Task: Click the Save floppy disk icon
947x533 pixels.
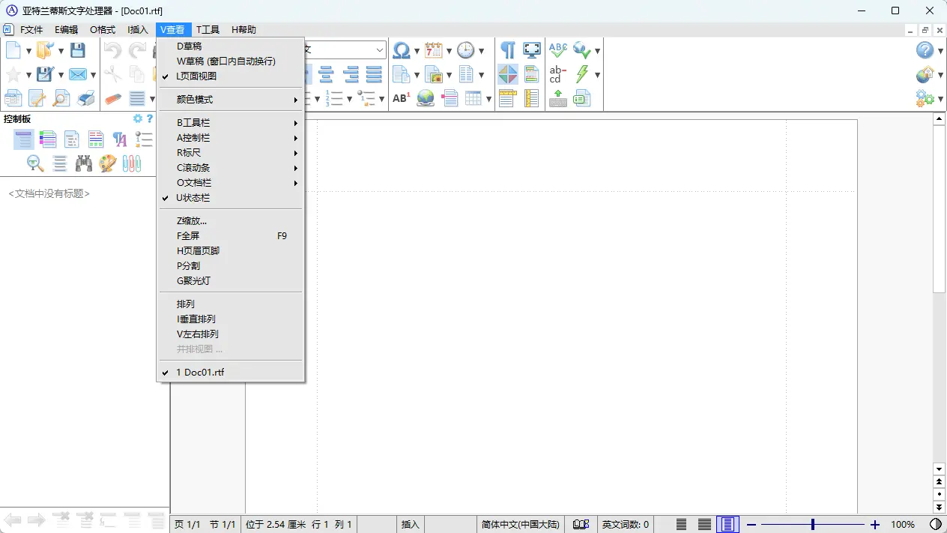Action: tap(78, 50)
